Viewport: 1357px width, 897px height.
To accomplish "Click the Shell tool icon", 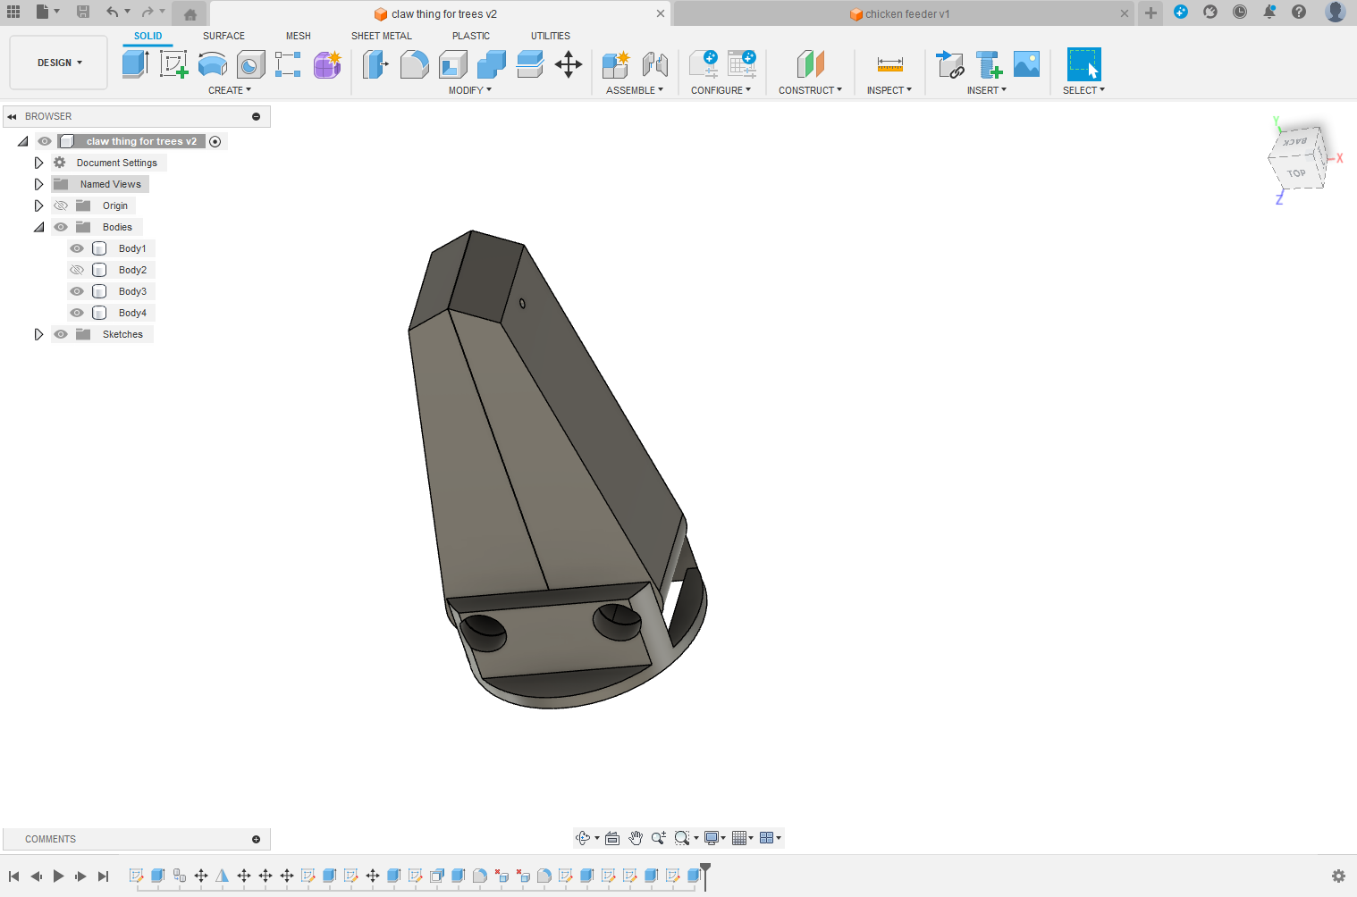I will (452, 64).
